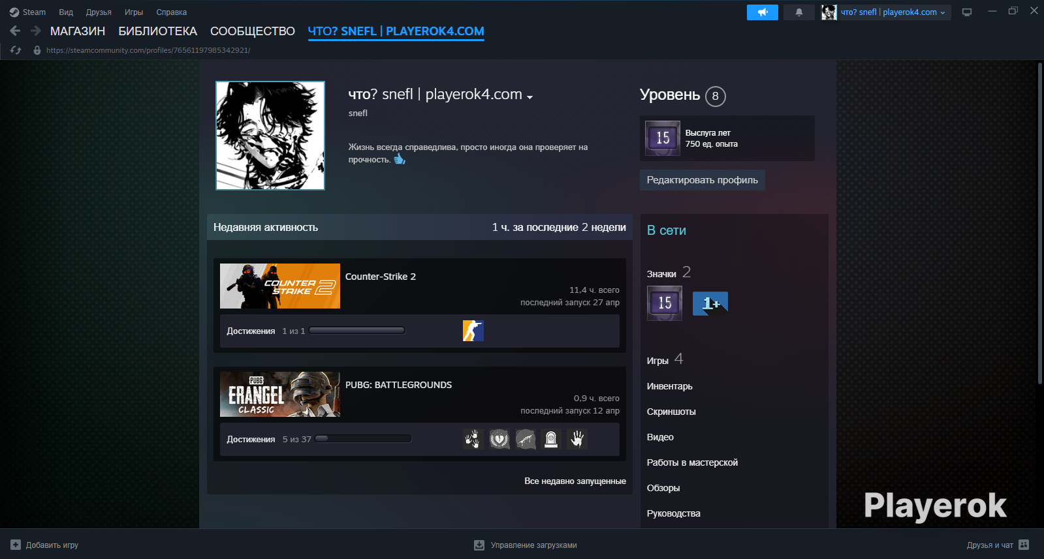
Task: Open the PUBG Erangel Classic banner
Action: (x=280, y=394)
